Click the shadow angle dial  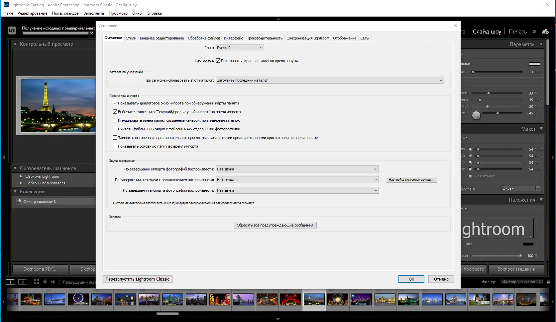476,115
